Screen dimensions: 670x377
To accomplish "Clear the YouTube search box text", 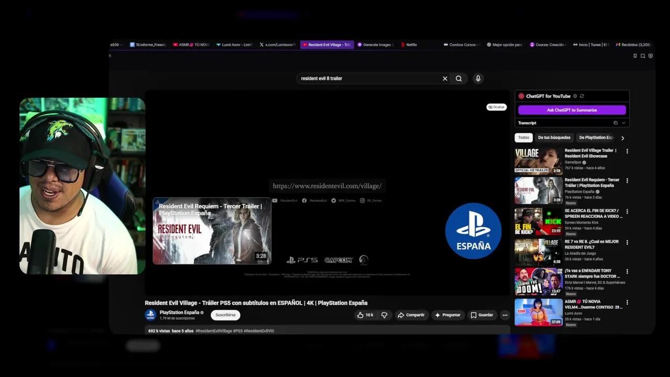I will [445, 79].
